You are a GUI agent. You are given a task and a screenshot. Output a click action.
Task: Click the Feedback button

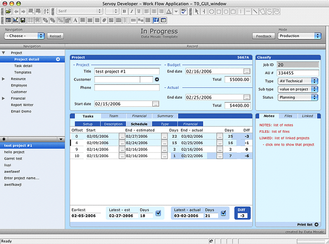click(x=264, y=36)
